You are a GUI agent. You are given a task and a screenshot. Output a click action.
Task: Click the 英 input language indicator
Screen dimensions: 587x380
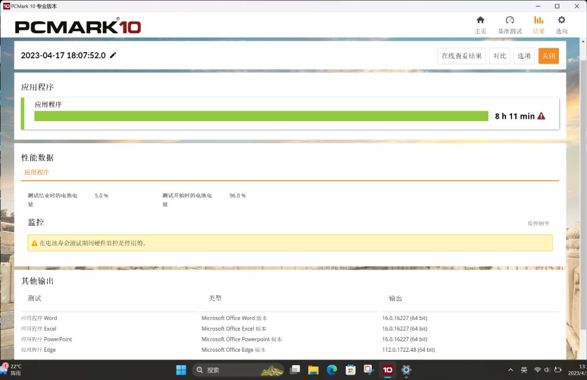pos(524,370)
